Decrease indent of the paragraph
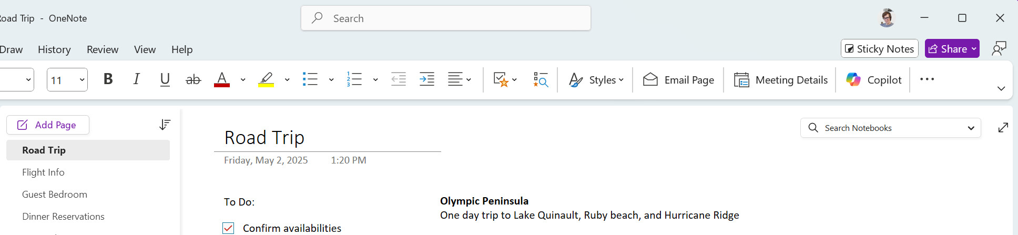Viewport: 1018px width, 235px height. pos(399,79)
